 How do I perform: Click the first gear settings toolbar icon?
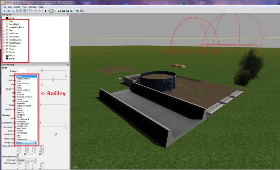77,11
